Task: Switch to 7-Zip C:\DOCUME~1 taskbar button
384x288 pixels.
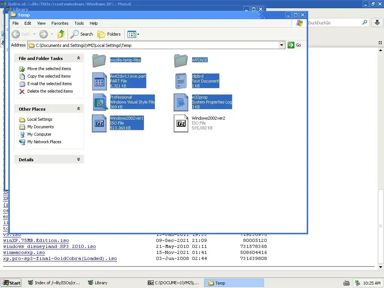Action: coord(174,283)
